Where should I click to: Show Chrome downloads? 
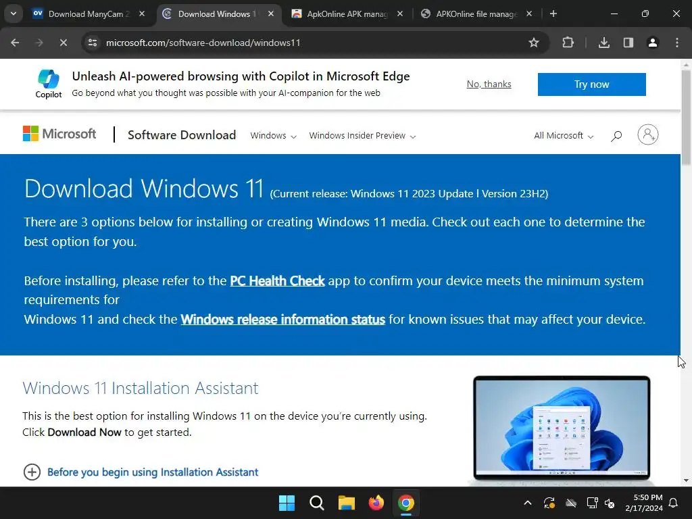[604, 43]
